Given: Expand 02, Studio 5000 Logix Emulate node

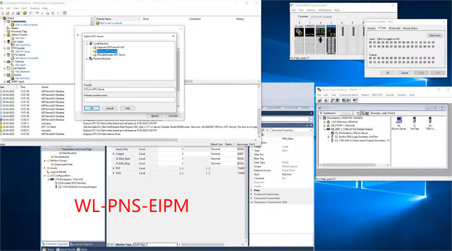Looking at the screenshot, I should (329, 137).
